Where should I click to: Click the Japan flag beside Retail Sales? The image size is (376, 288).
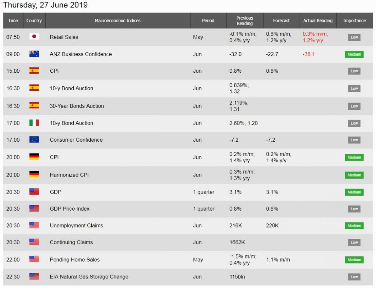point(34,37)
